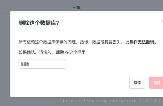The height and width of the screenshot is (106, 163).
Task: Click the text 所有依赖这个数据库保存的问题
Action: tap(47, 42)
